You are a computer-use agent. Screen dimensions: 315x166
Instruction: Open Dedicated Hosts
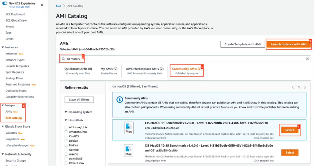click(16, 91)
